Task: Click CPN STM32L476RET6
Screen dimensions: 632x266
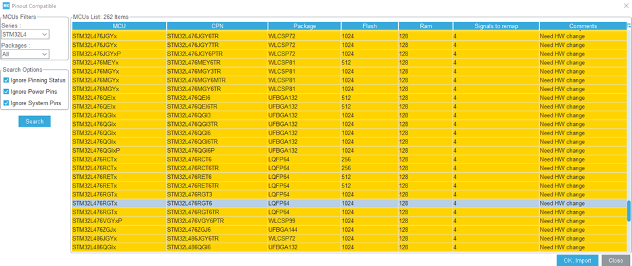Action: tap(217, 177)
